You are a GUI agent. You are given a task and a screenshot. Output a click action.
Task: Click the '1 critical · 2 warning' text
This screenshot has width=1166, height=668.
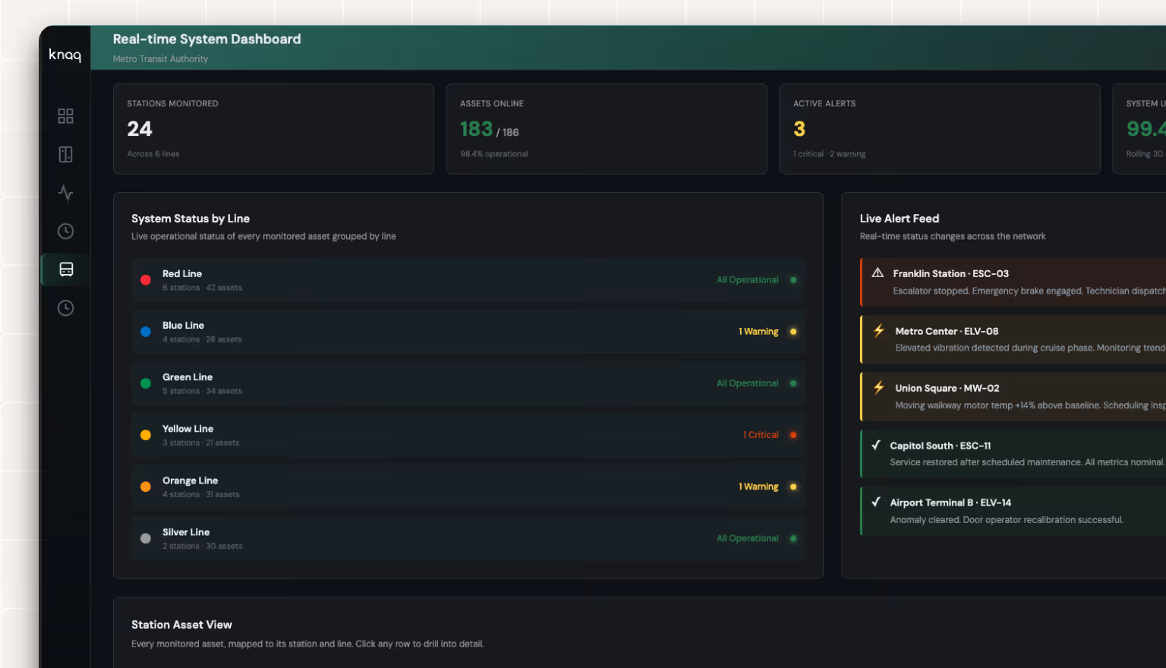click(829, 154)
